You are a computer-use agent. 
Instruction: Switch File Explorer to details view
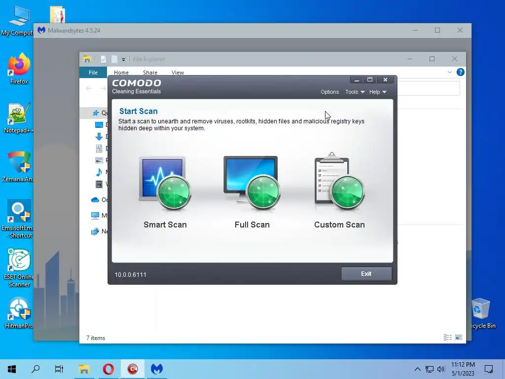[x=448, y=338]
